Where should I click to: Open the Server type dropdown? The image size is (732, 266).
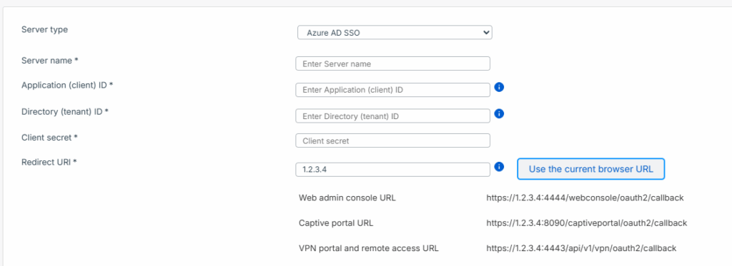pyautogui.click(x=395, y=33)
